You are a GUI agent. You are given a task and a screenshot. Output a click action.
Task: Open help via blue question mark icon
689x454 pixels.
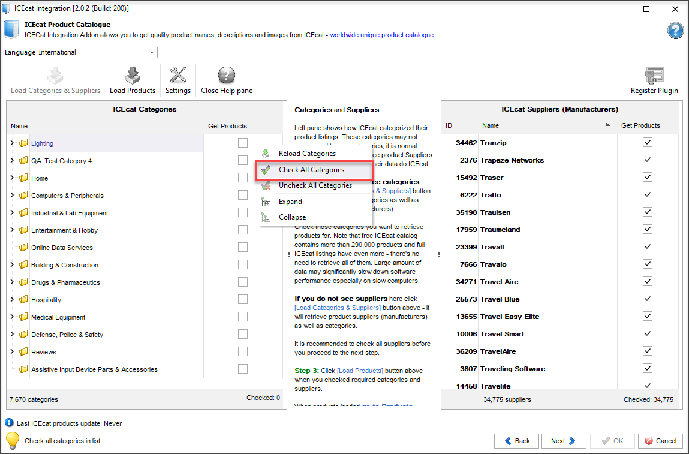click(x=675, y=31)
